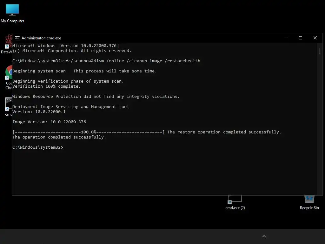Close the Administrator: cmd.exe window

pyautogui.click(x=315, y=38)
